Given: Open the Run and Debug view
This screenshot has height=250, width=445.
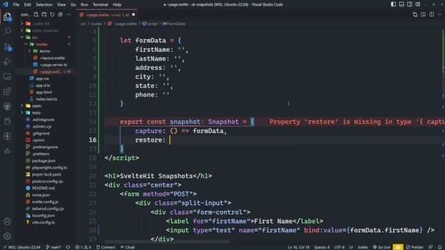Looking at the screenshot, I should pos(8,61).
